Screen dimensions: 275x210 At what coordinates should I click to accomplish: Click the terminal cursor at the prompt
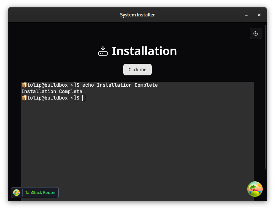click(84, 98)
